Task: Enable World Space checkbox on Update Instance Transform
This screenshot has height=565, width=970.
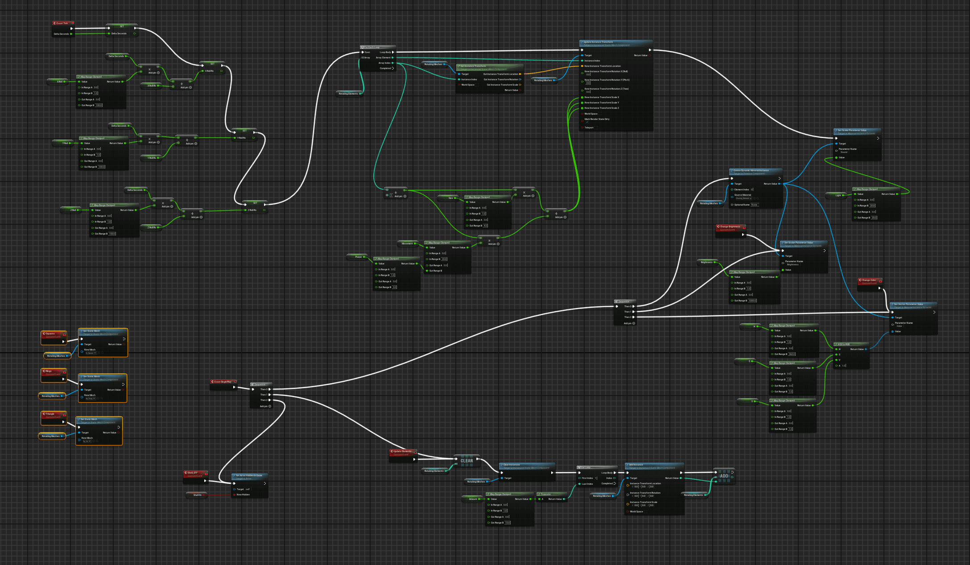Action: pyautogui.click(x=600, y=114)
